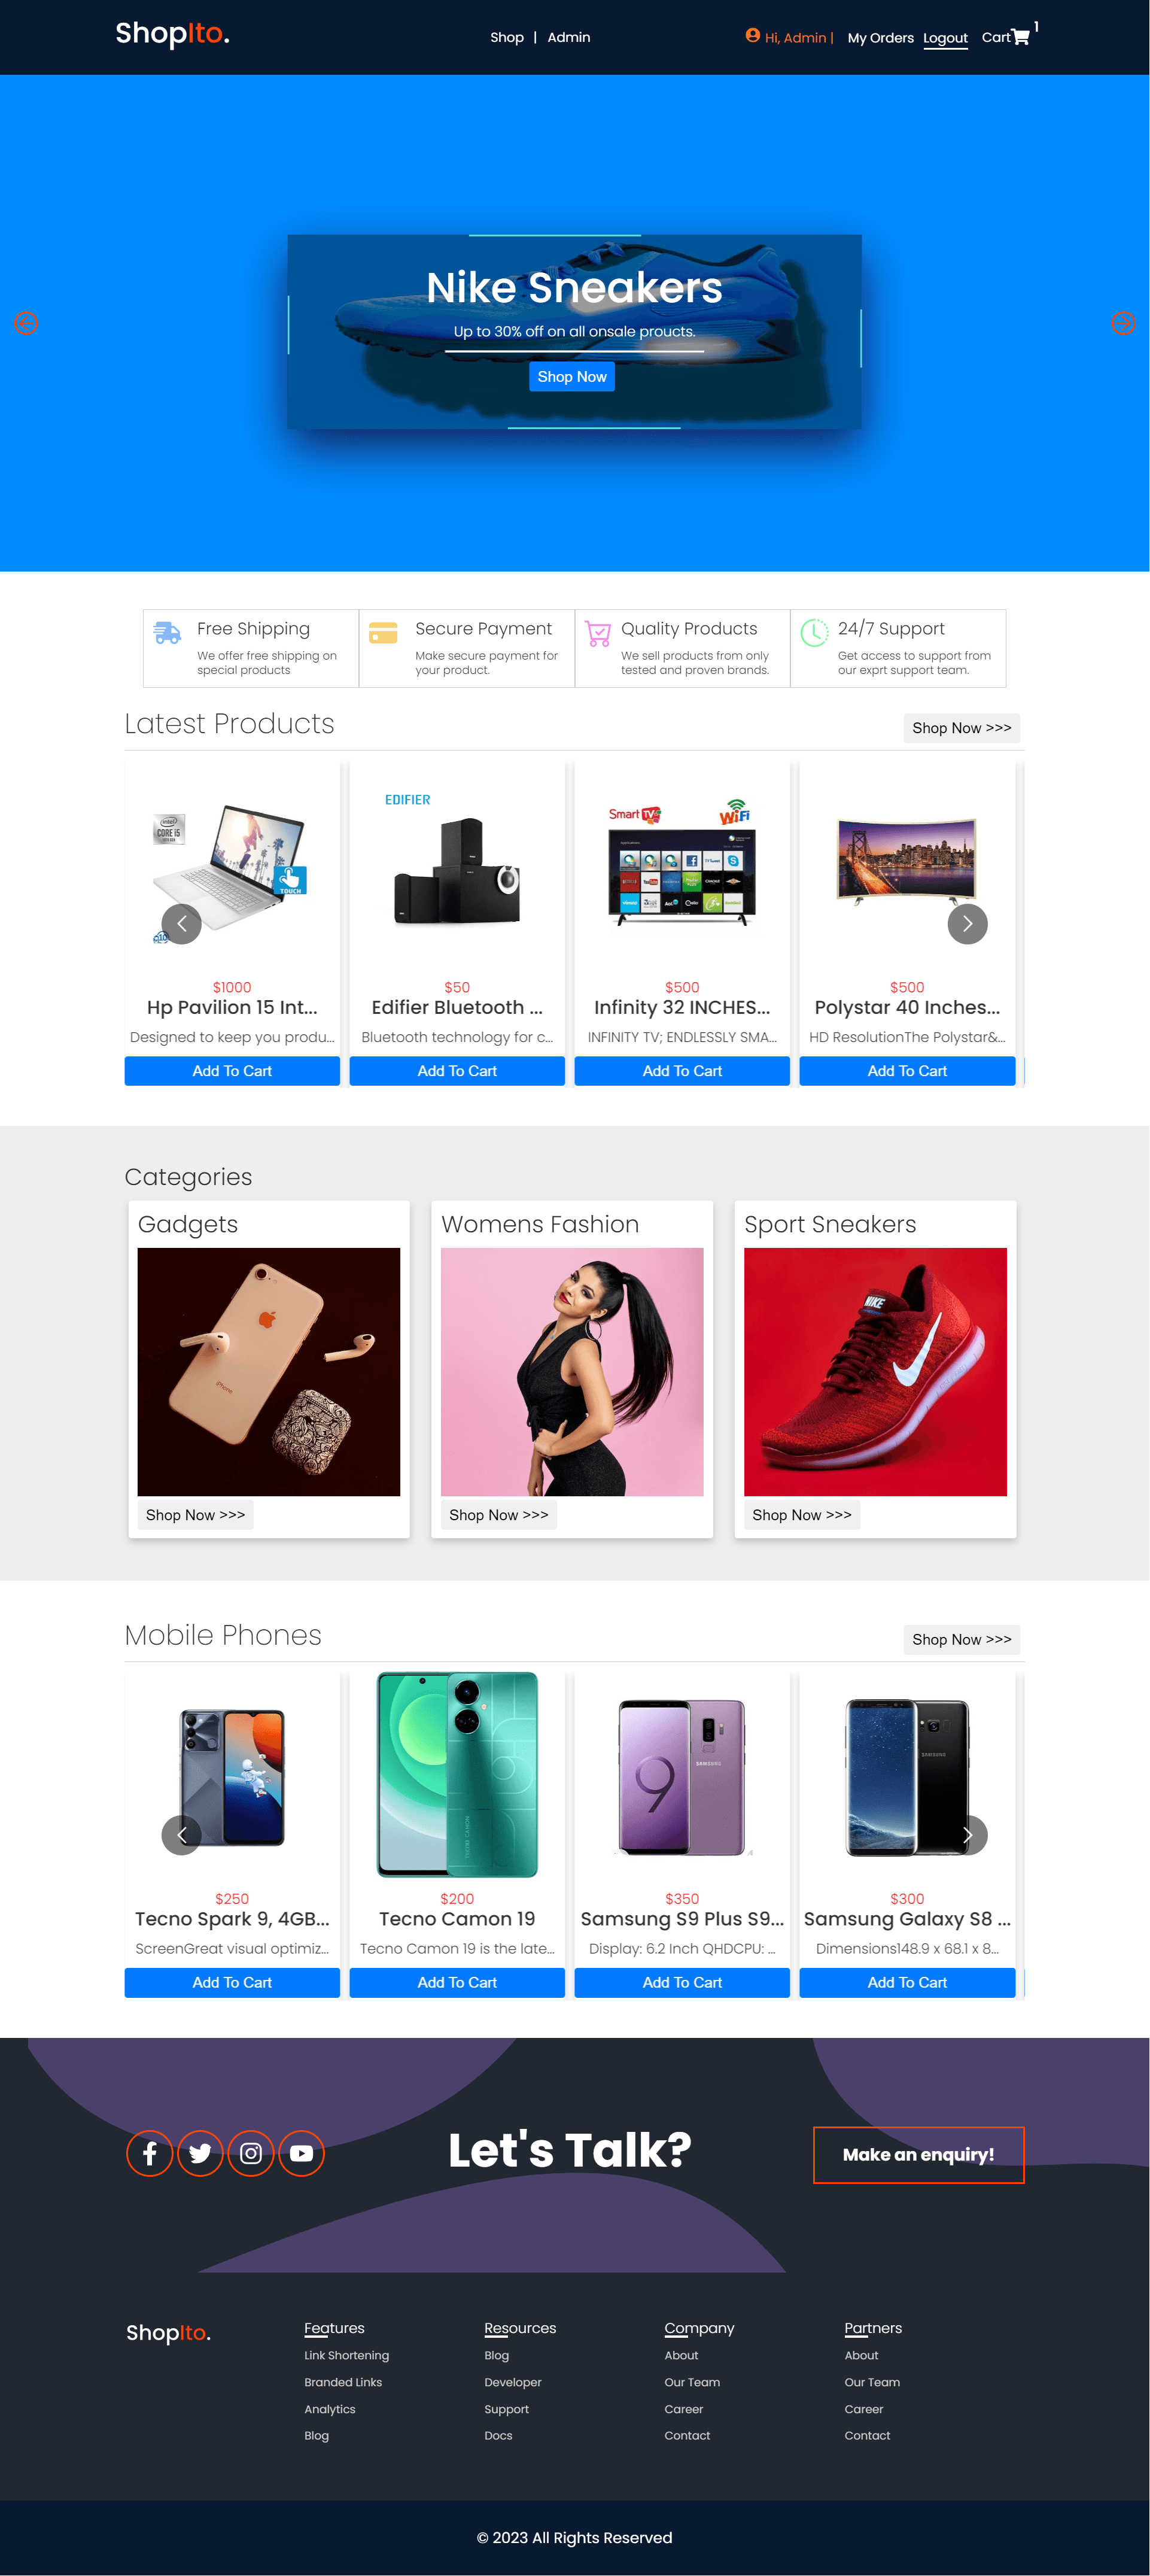Open the Admin menu item
This screenshot has width=1150, height=2576.
pyautogui.click(x=568, y=38)
